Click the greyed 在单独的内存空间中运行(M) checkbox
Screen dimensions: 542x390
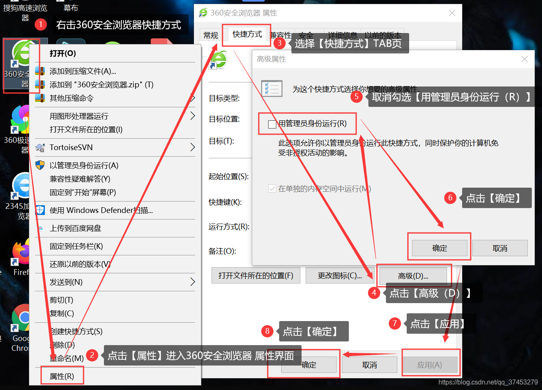(x=272, y=188)
